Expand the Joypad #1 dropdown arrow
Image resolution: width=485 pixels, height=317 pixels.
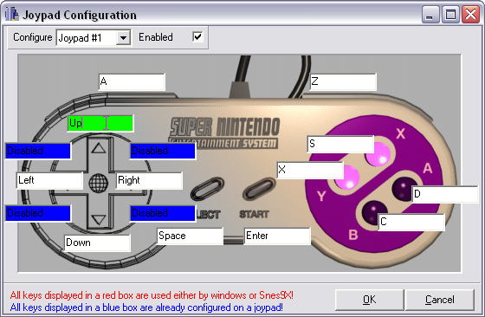coord(123,38)
